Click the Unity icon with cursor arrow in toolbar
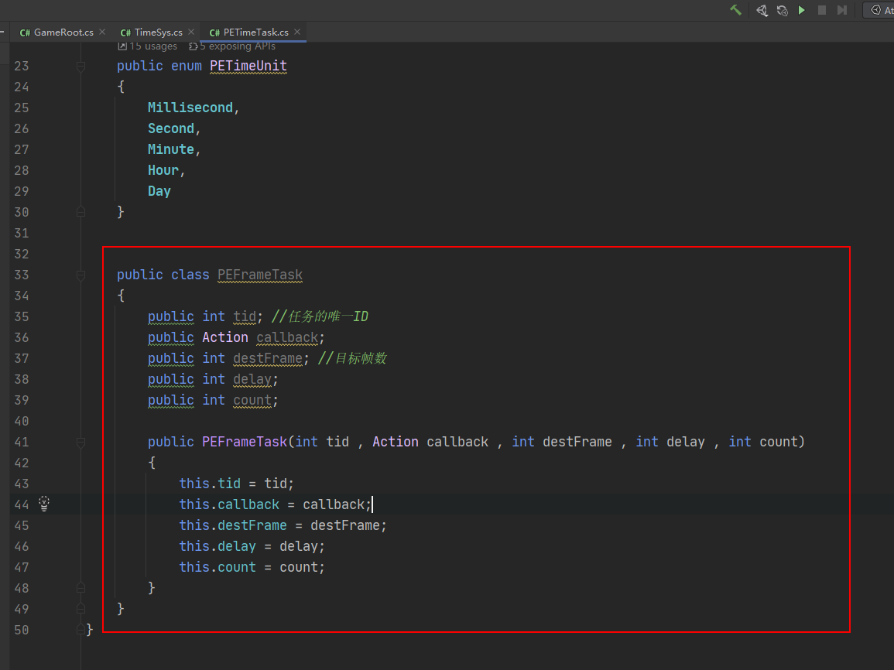Viewport: 894px width, 670px height. [762, 10]
